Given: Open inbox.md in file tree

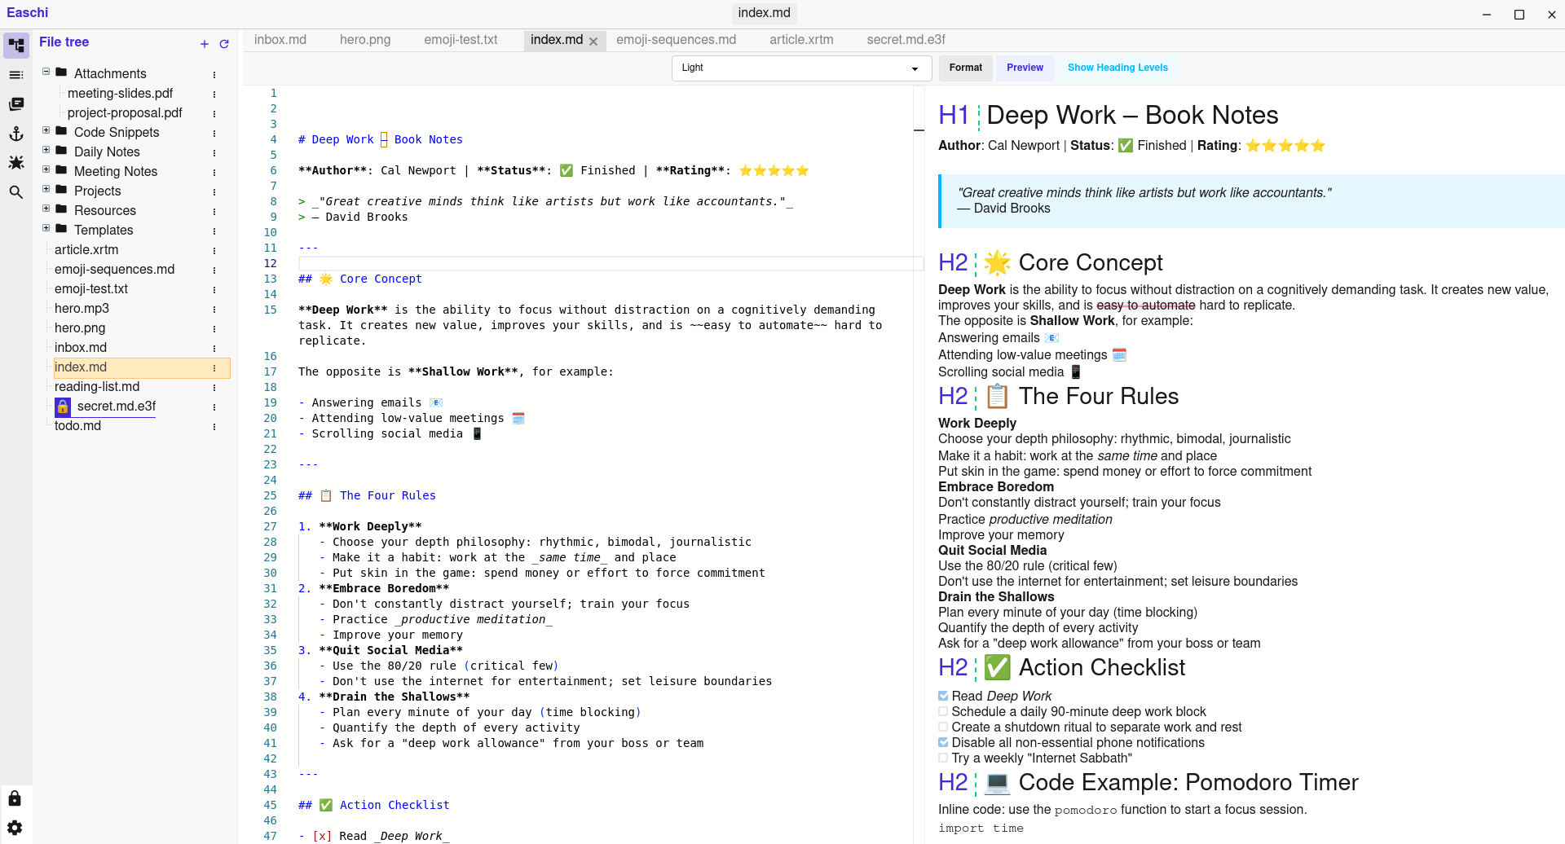Looking at the screenshot, I should (81, 348).
